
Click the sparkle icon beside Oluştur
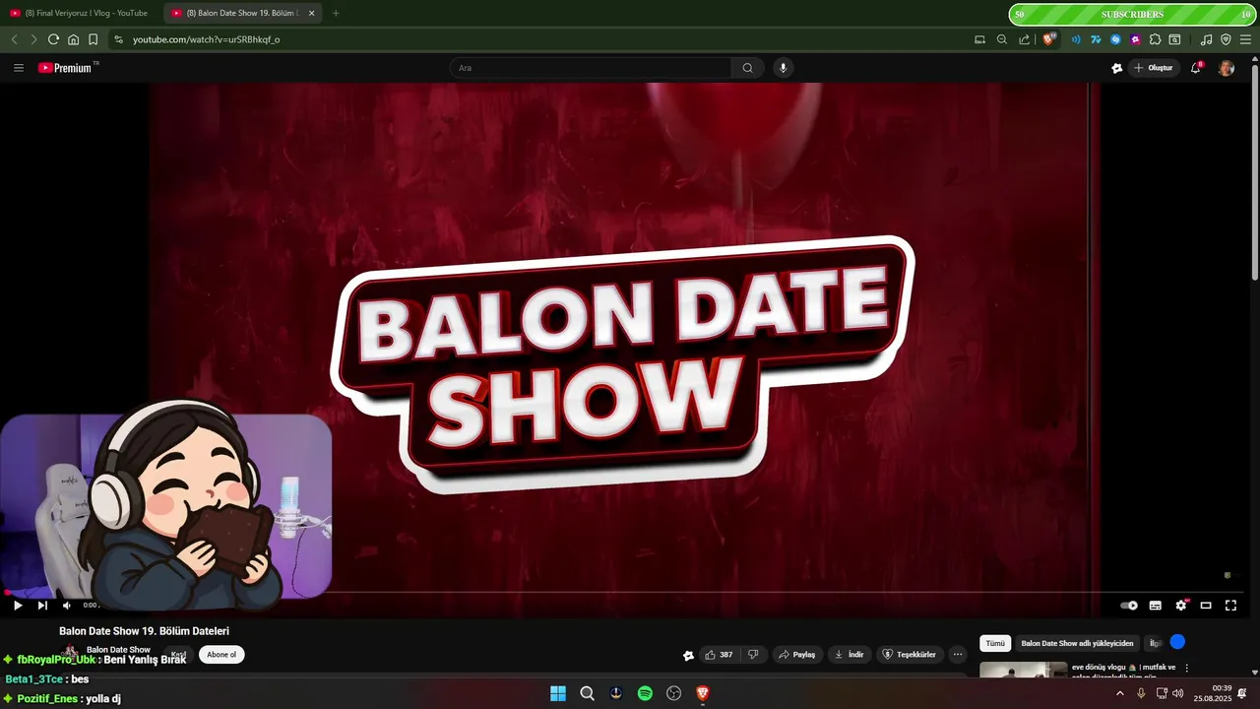[1116, 68]
